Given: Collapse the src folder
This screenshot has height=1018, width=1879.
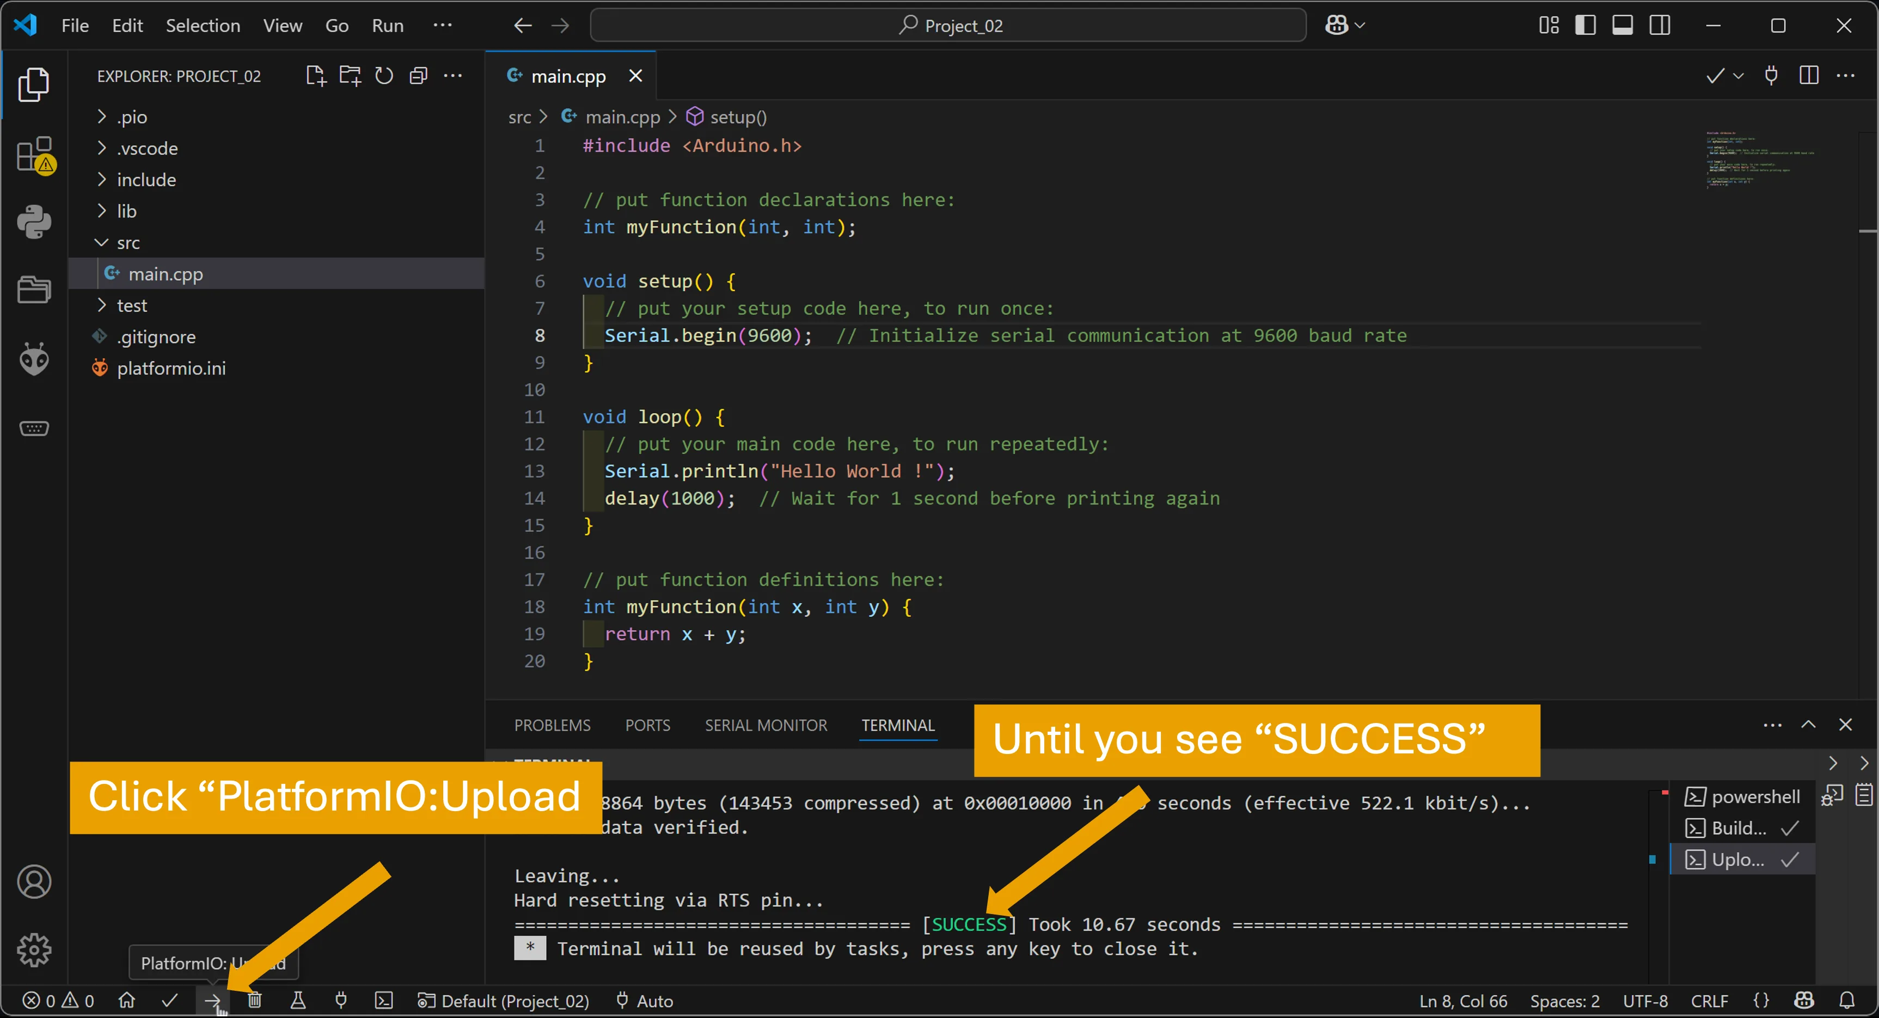Looking at the screenshot, I should coord(277,242).
